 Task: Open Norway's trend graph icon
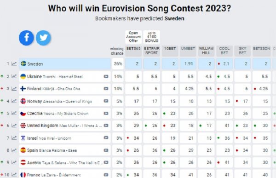pyautogui.click(x=14, y=101)
